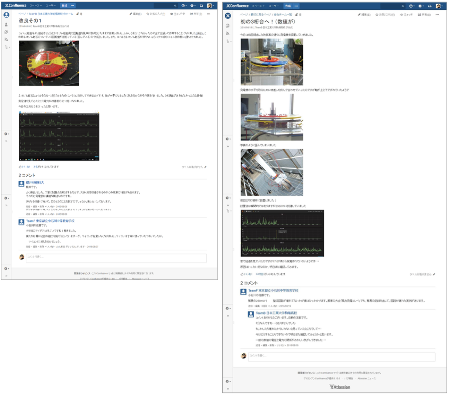Click the label edit pencil on the 初の3桁台へ！ page
This screenshot has height=396, width=449.
pos(434,274)
